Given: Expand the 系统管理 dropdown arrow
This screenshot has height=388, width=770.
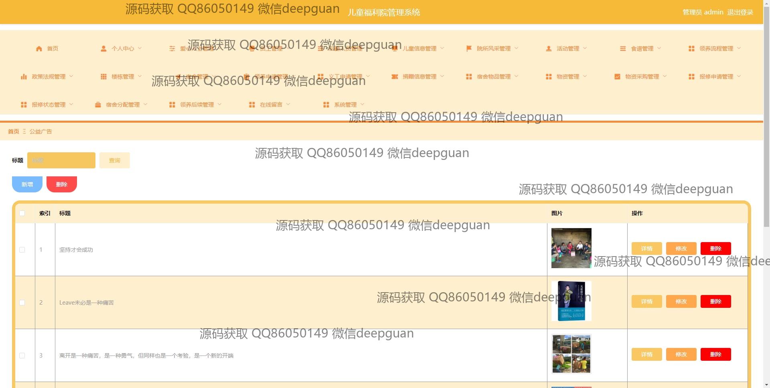Looking at the screenshot, I should (363, 105).
